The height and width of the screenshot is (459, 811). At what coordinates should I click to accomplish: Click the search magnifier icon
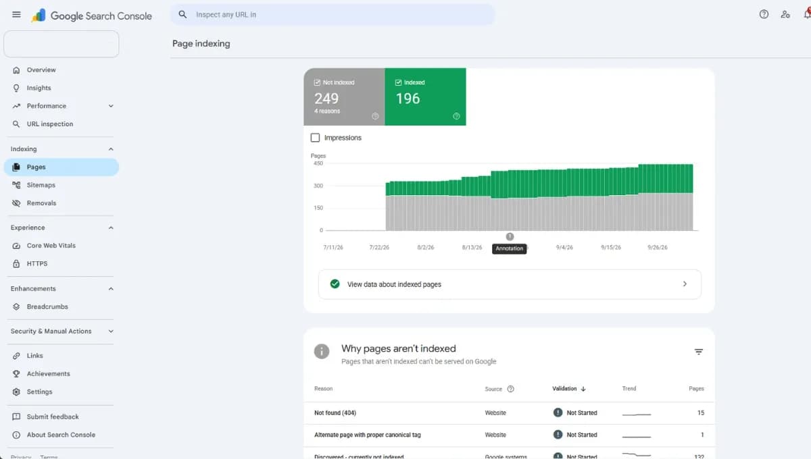(182, 14)
